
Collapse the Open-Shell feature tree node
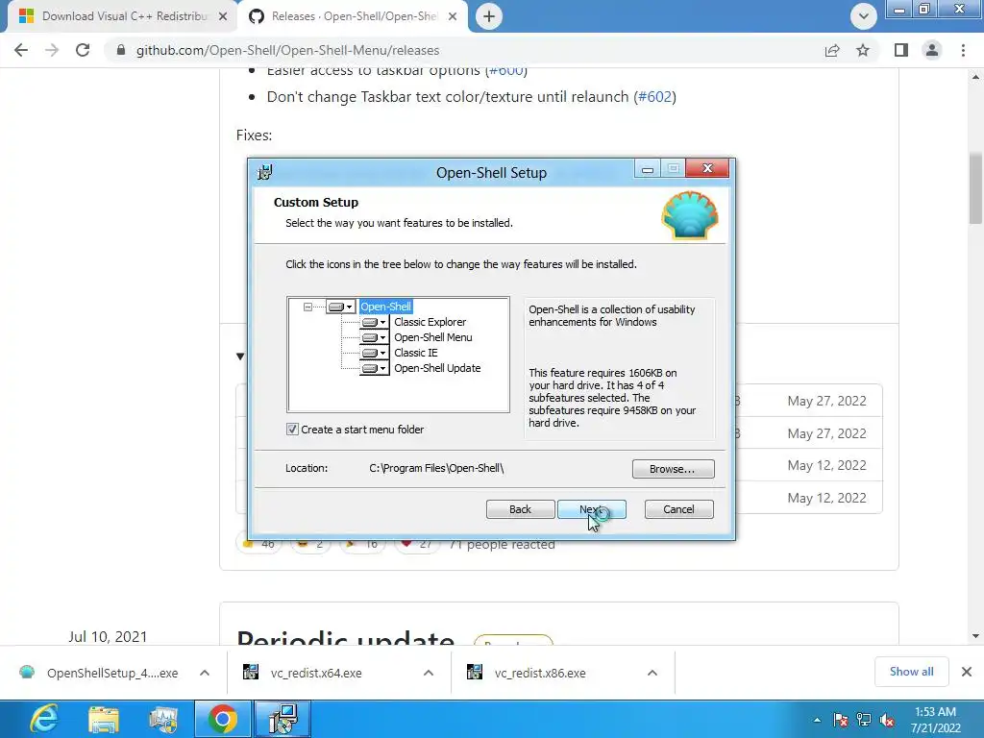point(307,307)
